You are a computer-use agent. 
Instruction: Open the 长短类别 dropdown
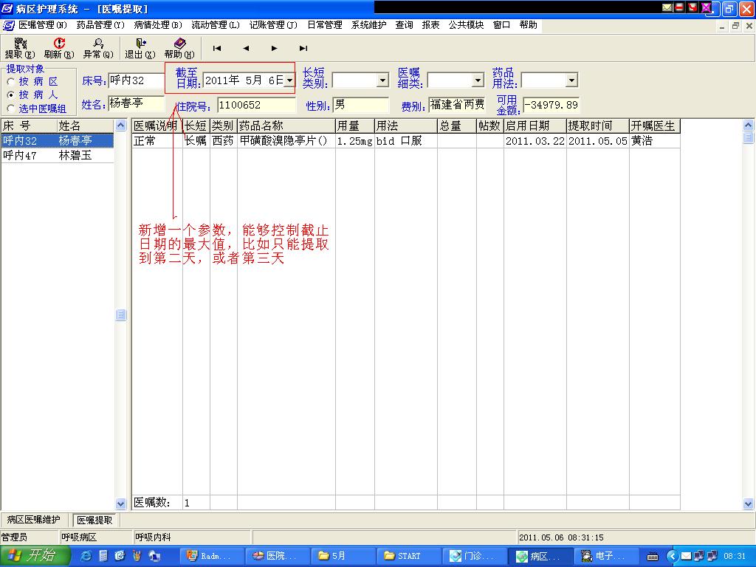click(383, 80)
